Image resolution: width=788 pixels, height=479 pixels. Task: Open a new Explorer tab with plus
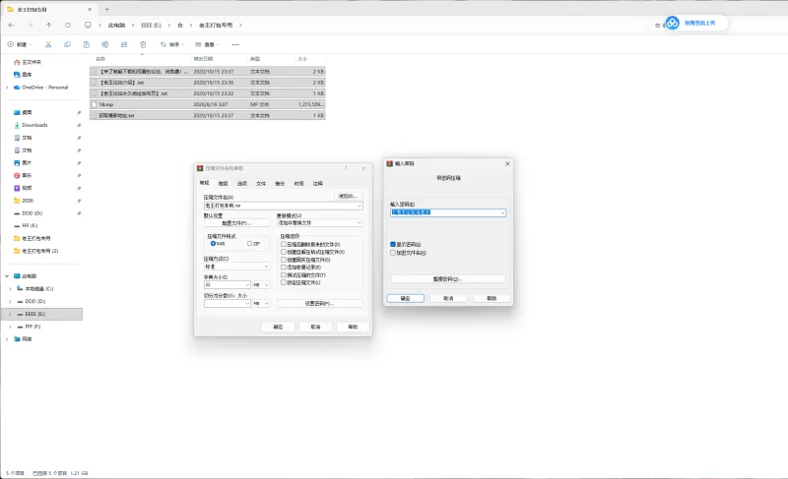click(x=107, y=9)
